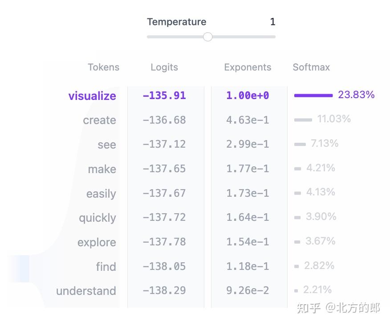Viewport: 390px width, 323px height.
Task: Click the Temperature value 1
Action: (272, 22)
